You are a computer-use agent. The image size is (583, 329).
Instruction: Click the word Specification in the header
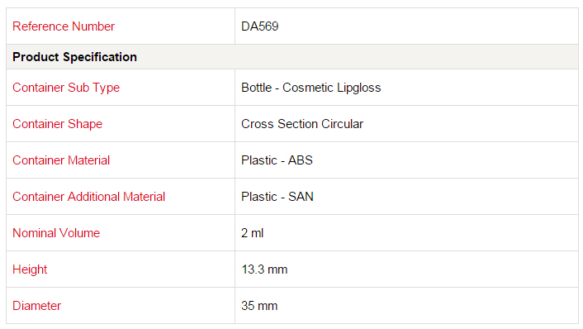[100, 57]
